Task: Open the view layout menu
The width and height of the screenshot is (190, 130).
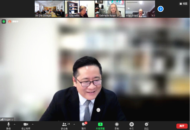Action: click(183, 4)
